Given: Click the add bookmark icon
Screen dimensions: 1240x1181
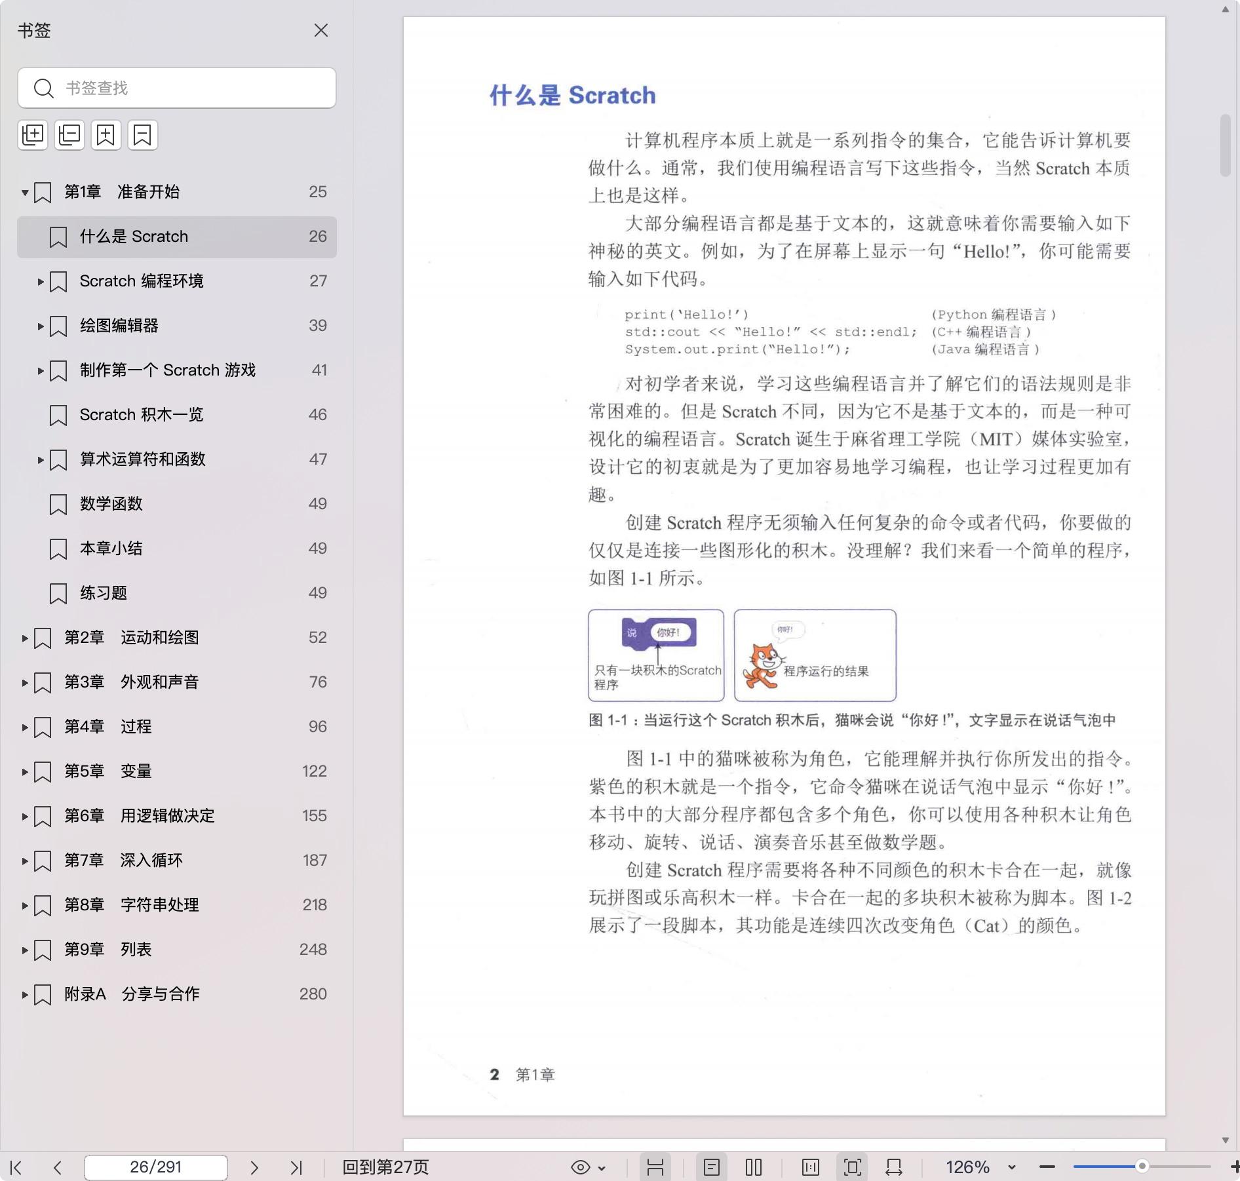Looking at the screenshot, I should click(x=106, y=135).
